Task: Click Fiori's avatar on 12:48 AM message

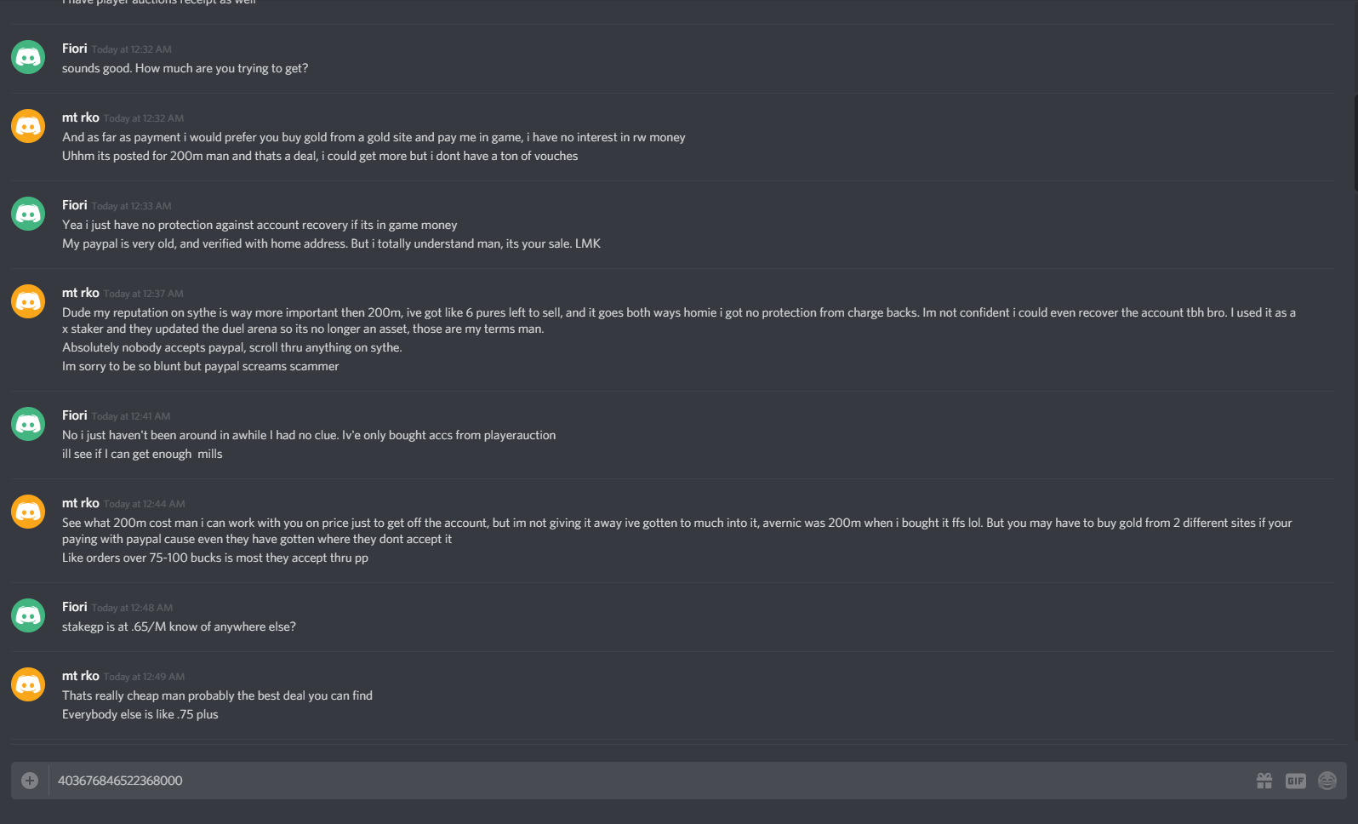Action: point(28,615)
